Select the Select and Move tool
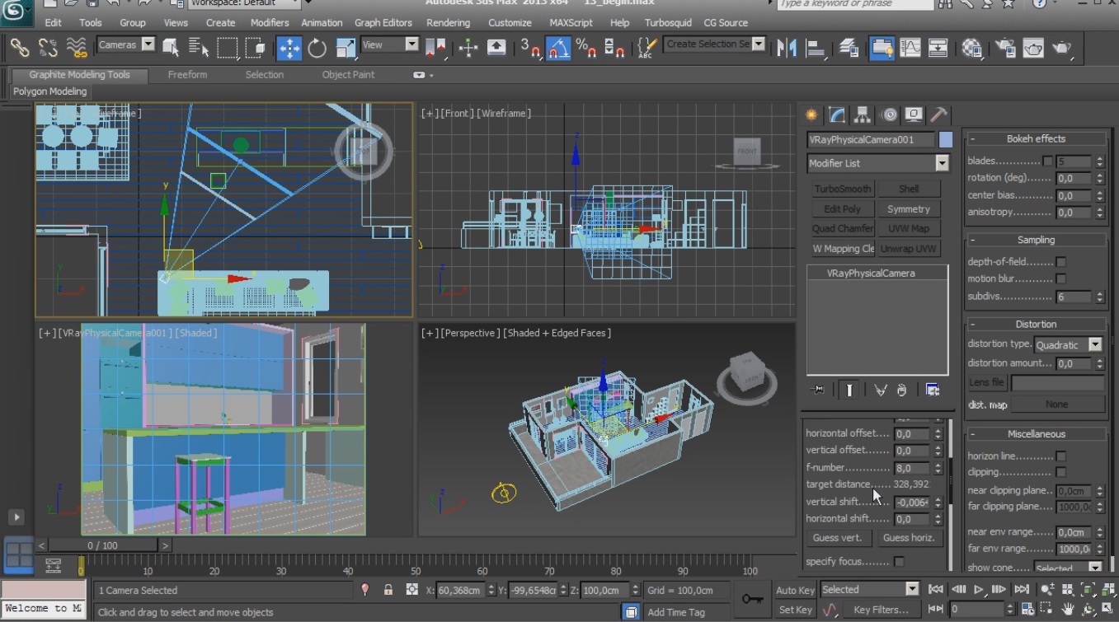1119x622 pixels. pos(289,49)
